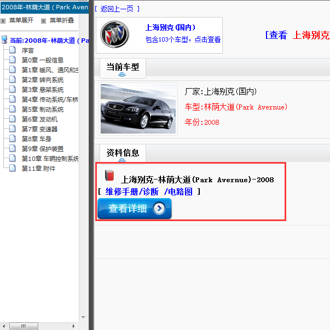Click 包含103个车型，点击查看 link
Screen dimensions: 330x330
tap(183, 39)
